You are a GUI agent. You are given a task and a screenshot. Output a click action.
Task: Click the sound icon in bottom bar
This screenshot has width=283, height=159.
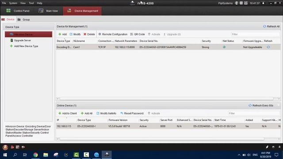[x=23, y=147]
